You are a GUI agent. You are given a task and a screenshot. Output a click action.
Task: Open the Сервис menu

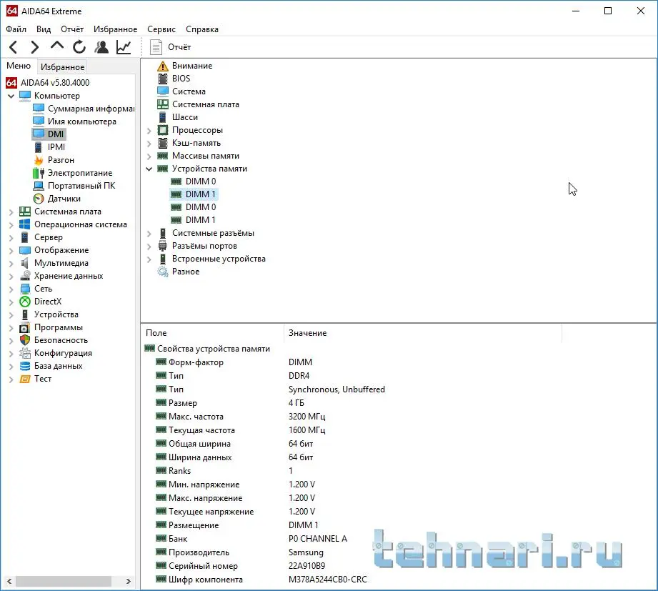161,29
